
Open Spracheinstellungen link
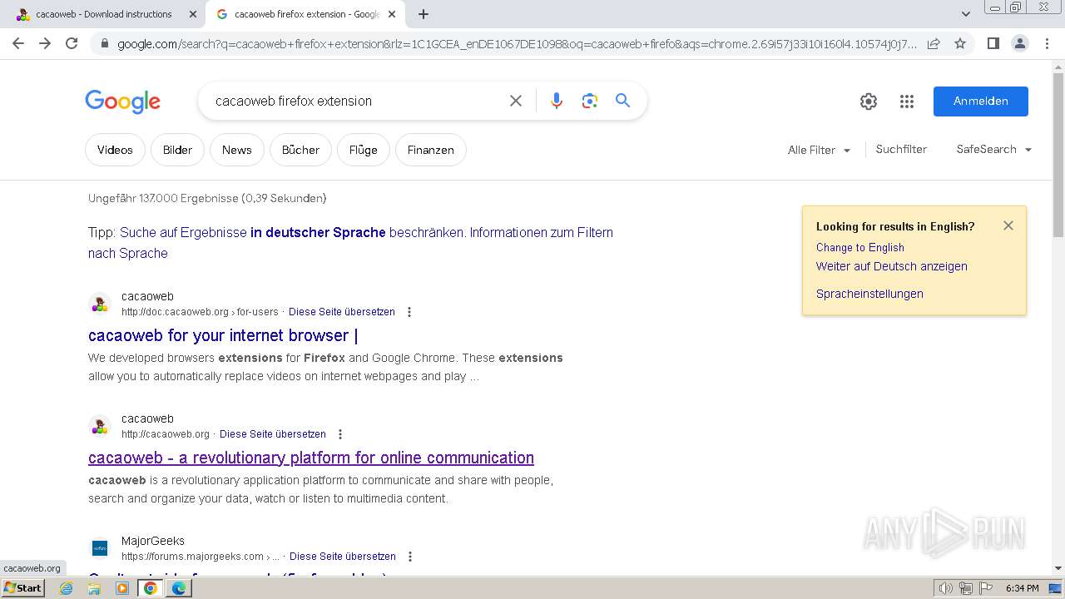point(869,294)
